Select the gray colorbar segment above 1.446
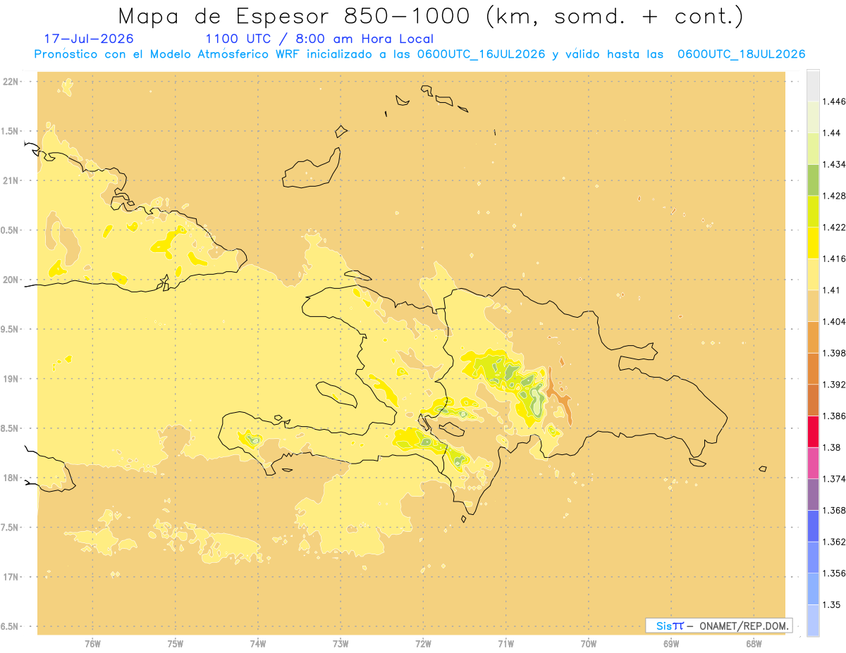Image resolution: width=846 pixels, height=653 pixels. click(813, 85)
